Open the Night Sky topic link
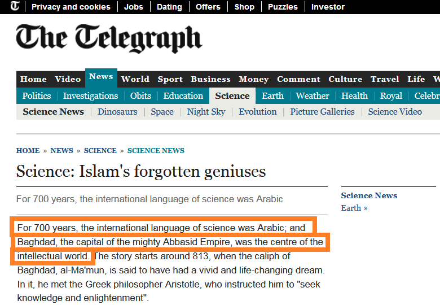440x305 pixels. point(206,112)
